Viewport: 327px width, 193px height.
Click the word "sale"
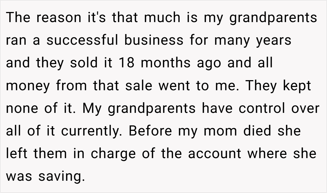tap(139, 86)
